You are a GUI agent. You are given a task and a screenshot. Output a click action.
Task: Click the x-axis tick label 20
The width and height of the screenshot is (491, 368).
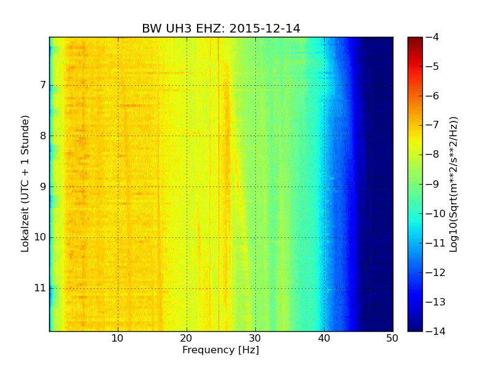[x=187, y=339]
